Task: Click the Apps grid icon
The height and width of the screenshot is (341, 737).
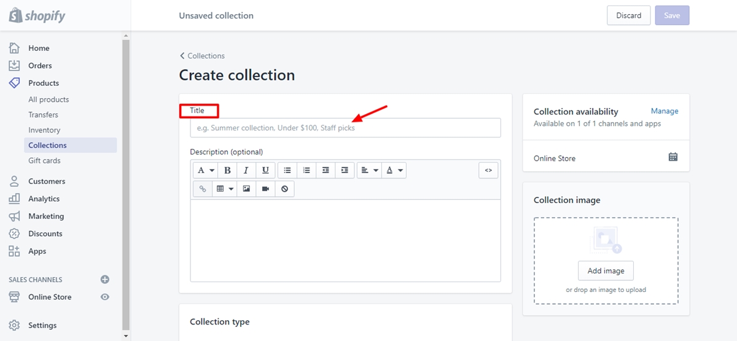Action: (14, 251)
